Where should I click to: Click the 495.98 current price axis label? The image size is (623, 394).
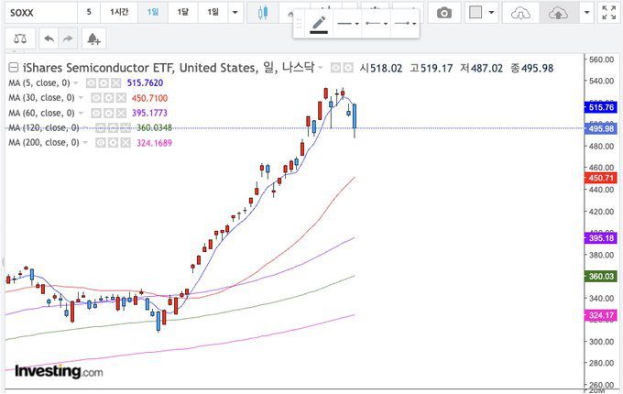pyautogui.click(x=601, y=128)
